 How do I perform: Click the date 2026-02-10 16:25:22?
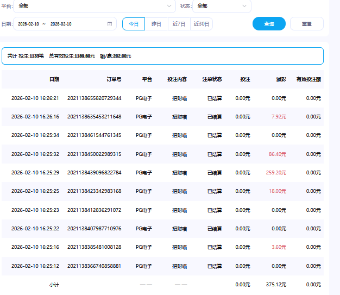(x=35, y=229)
